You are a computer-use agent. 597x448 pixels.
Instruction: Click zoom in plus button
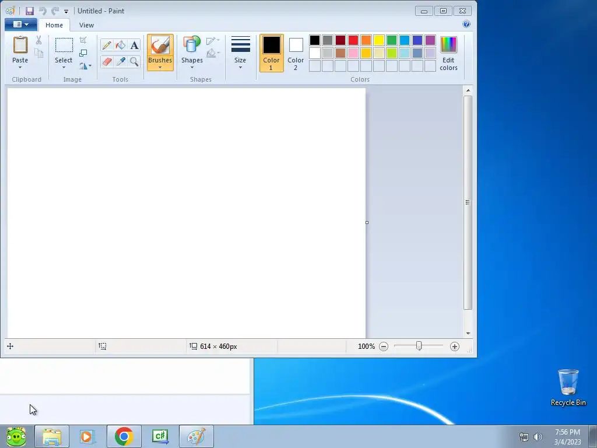pos(455,346)
